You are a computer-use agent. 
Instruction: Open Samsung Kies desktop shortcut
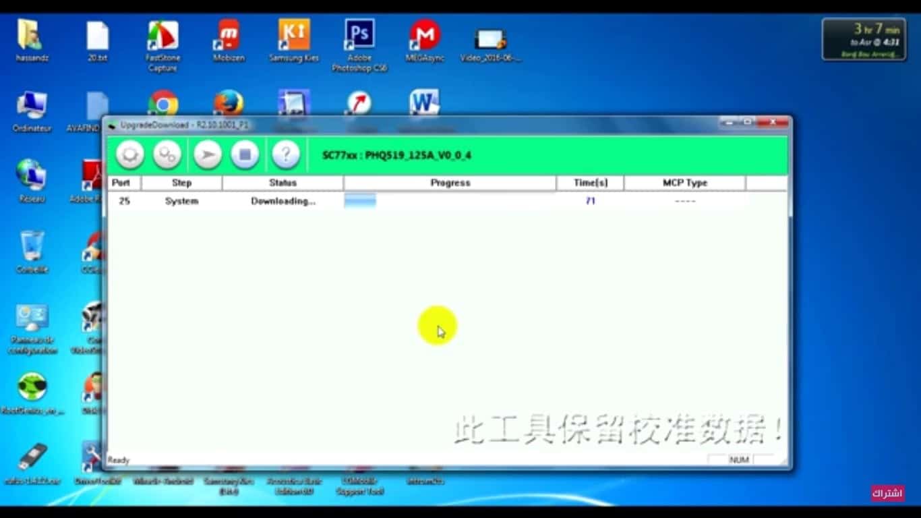(293, 40)
